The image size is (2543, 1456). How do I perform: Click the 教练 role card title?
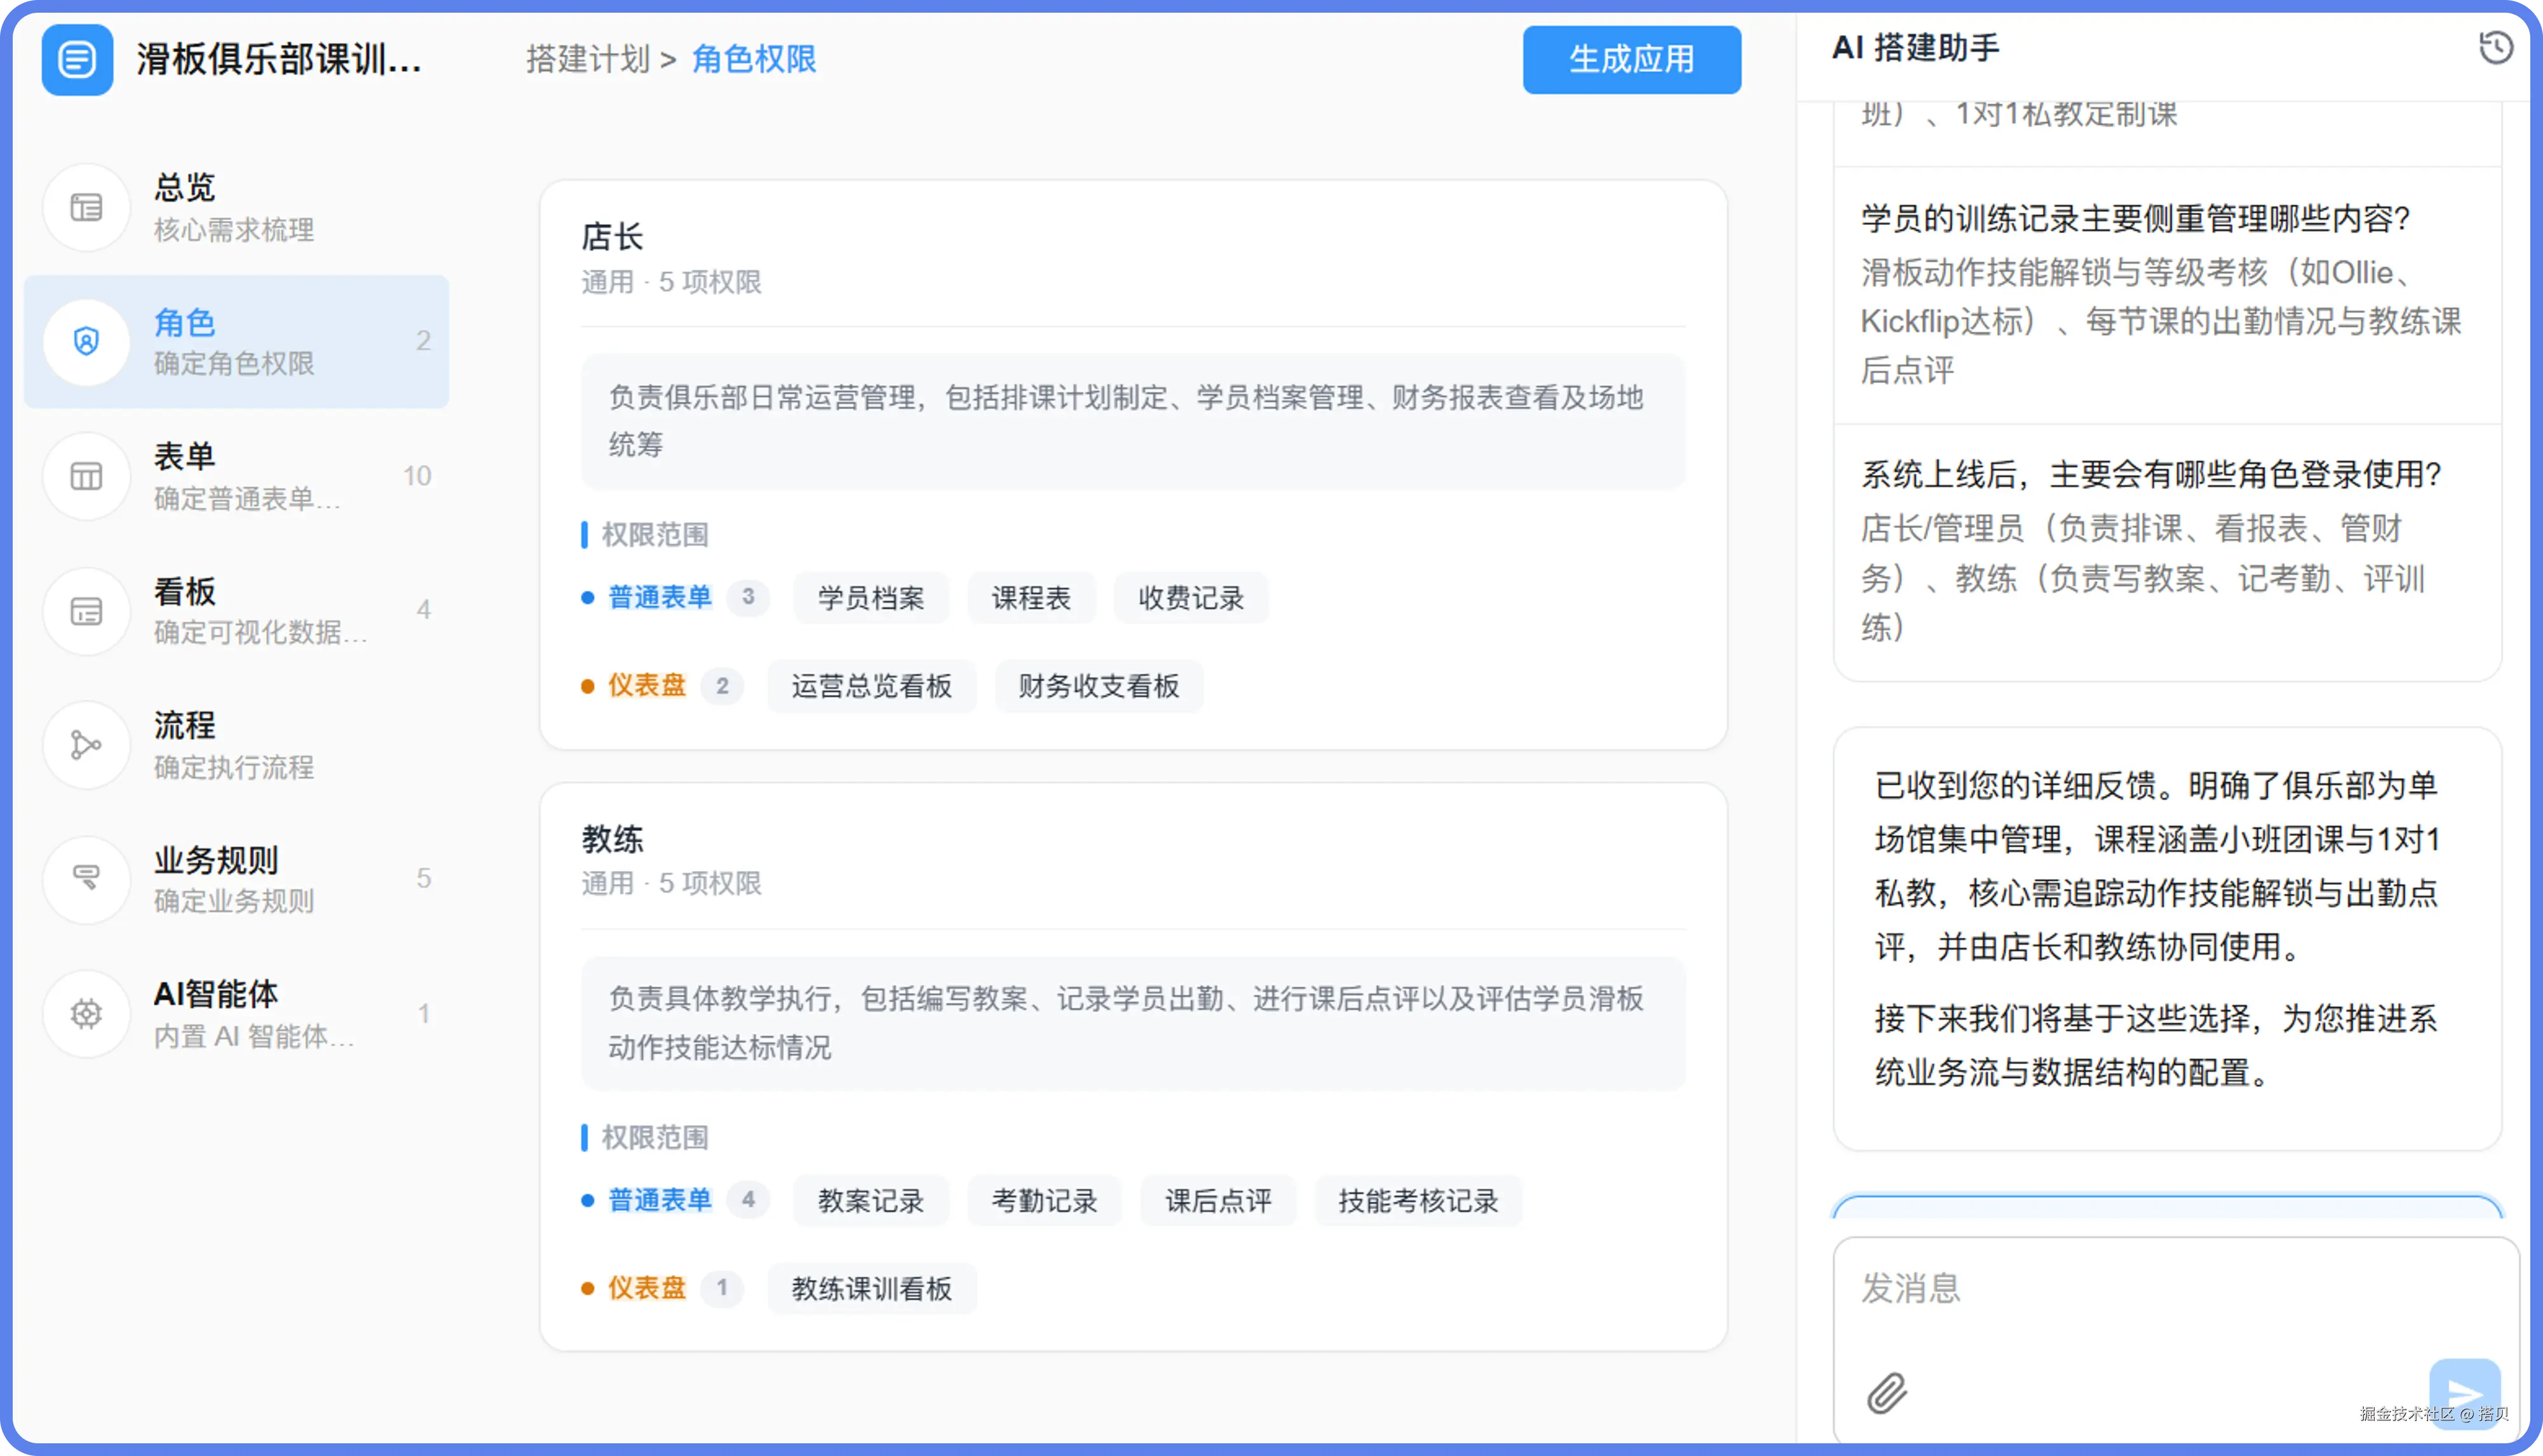(612, 839)
